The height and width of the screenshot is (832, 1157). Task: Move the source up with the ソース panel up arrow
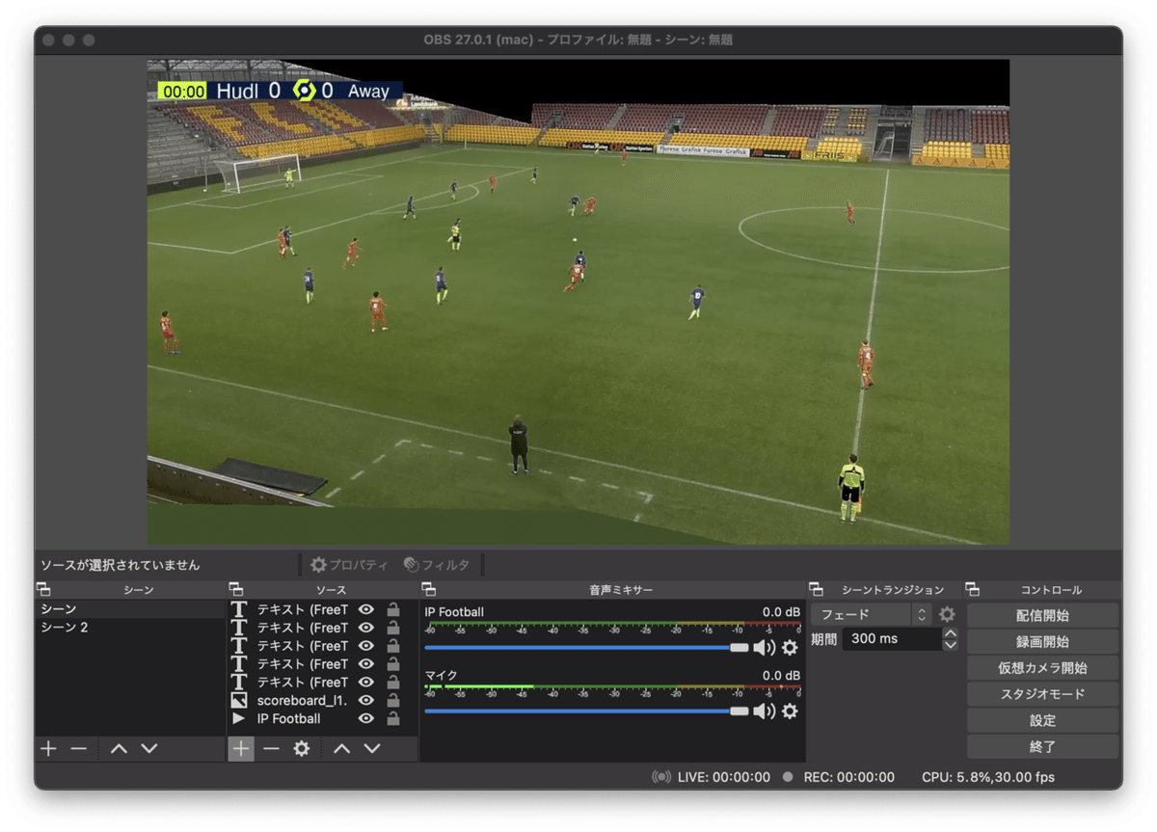click(342, 749)
